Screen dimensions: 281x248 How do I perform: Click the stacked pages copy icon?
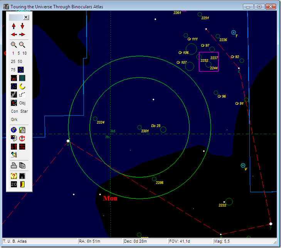[22, 165]
